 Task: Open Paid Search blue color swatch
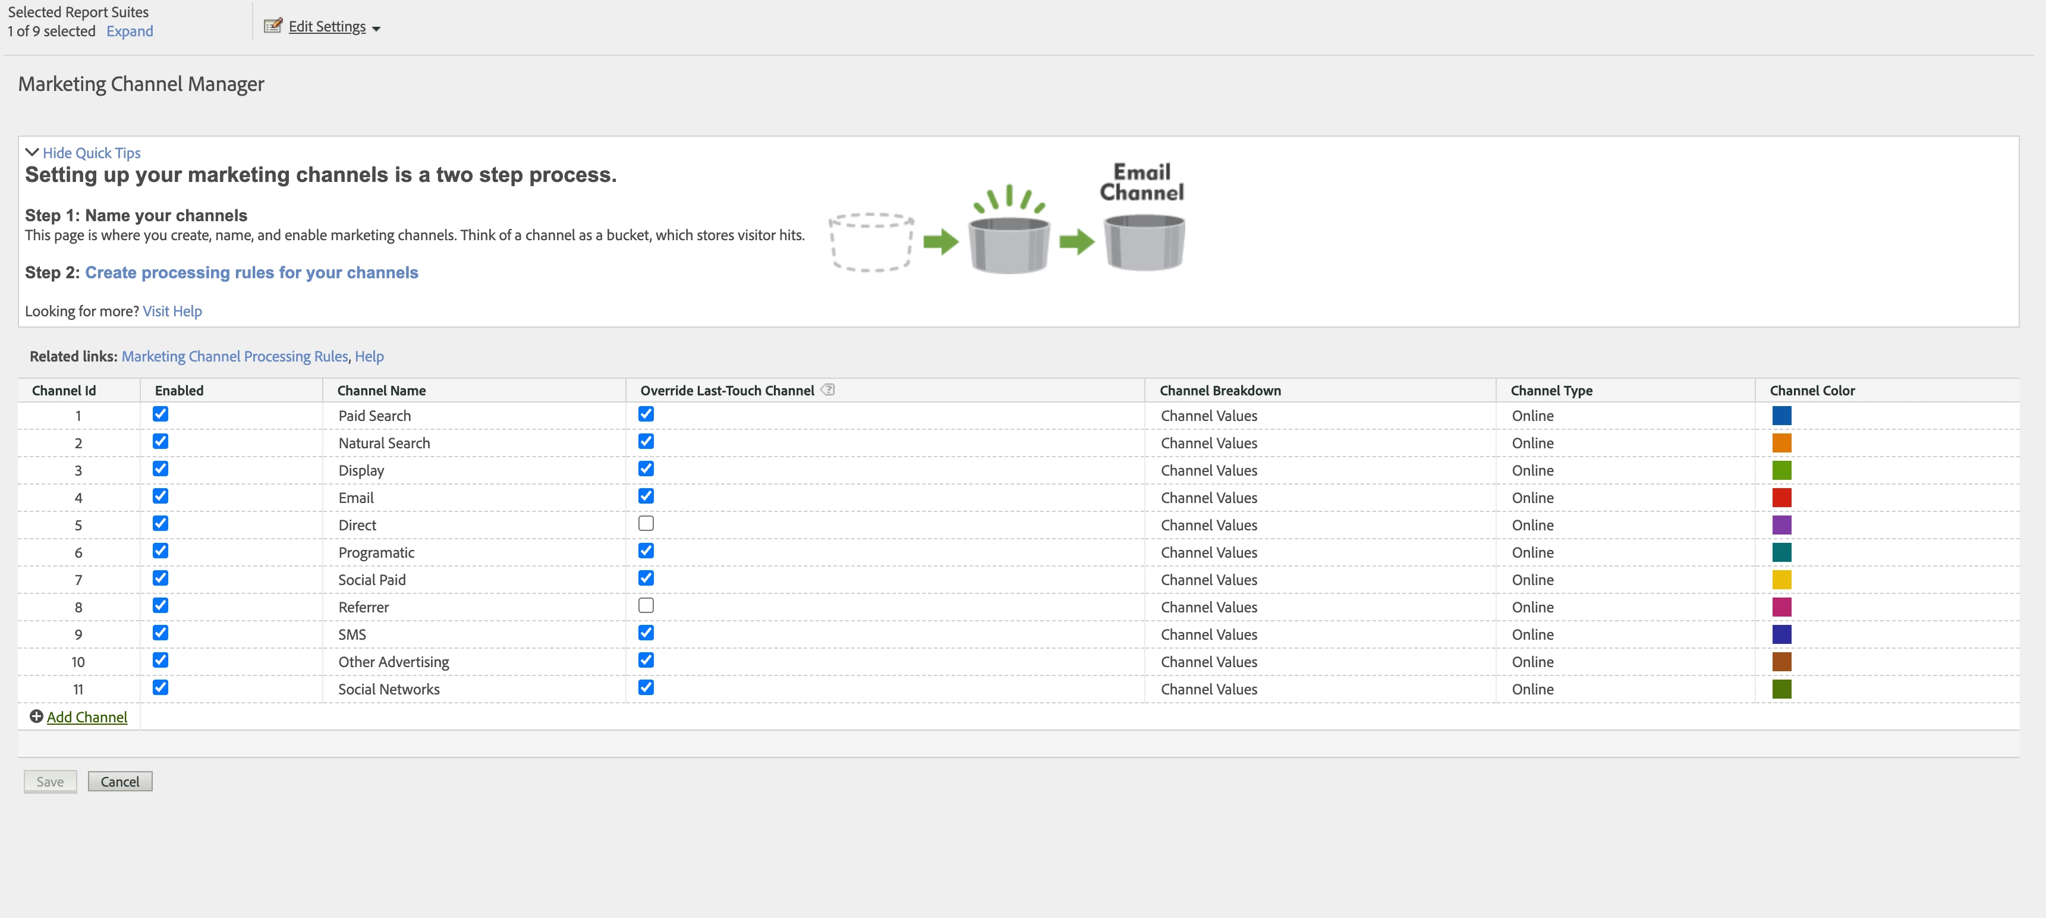(1781, 416)
